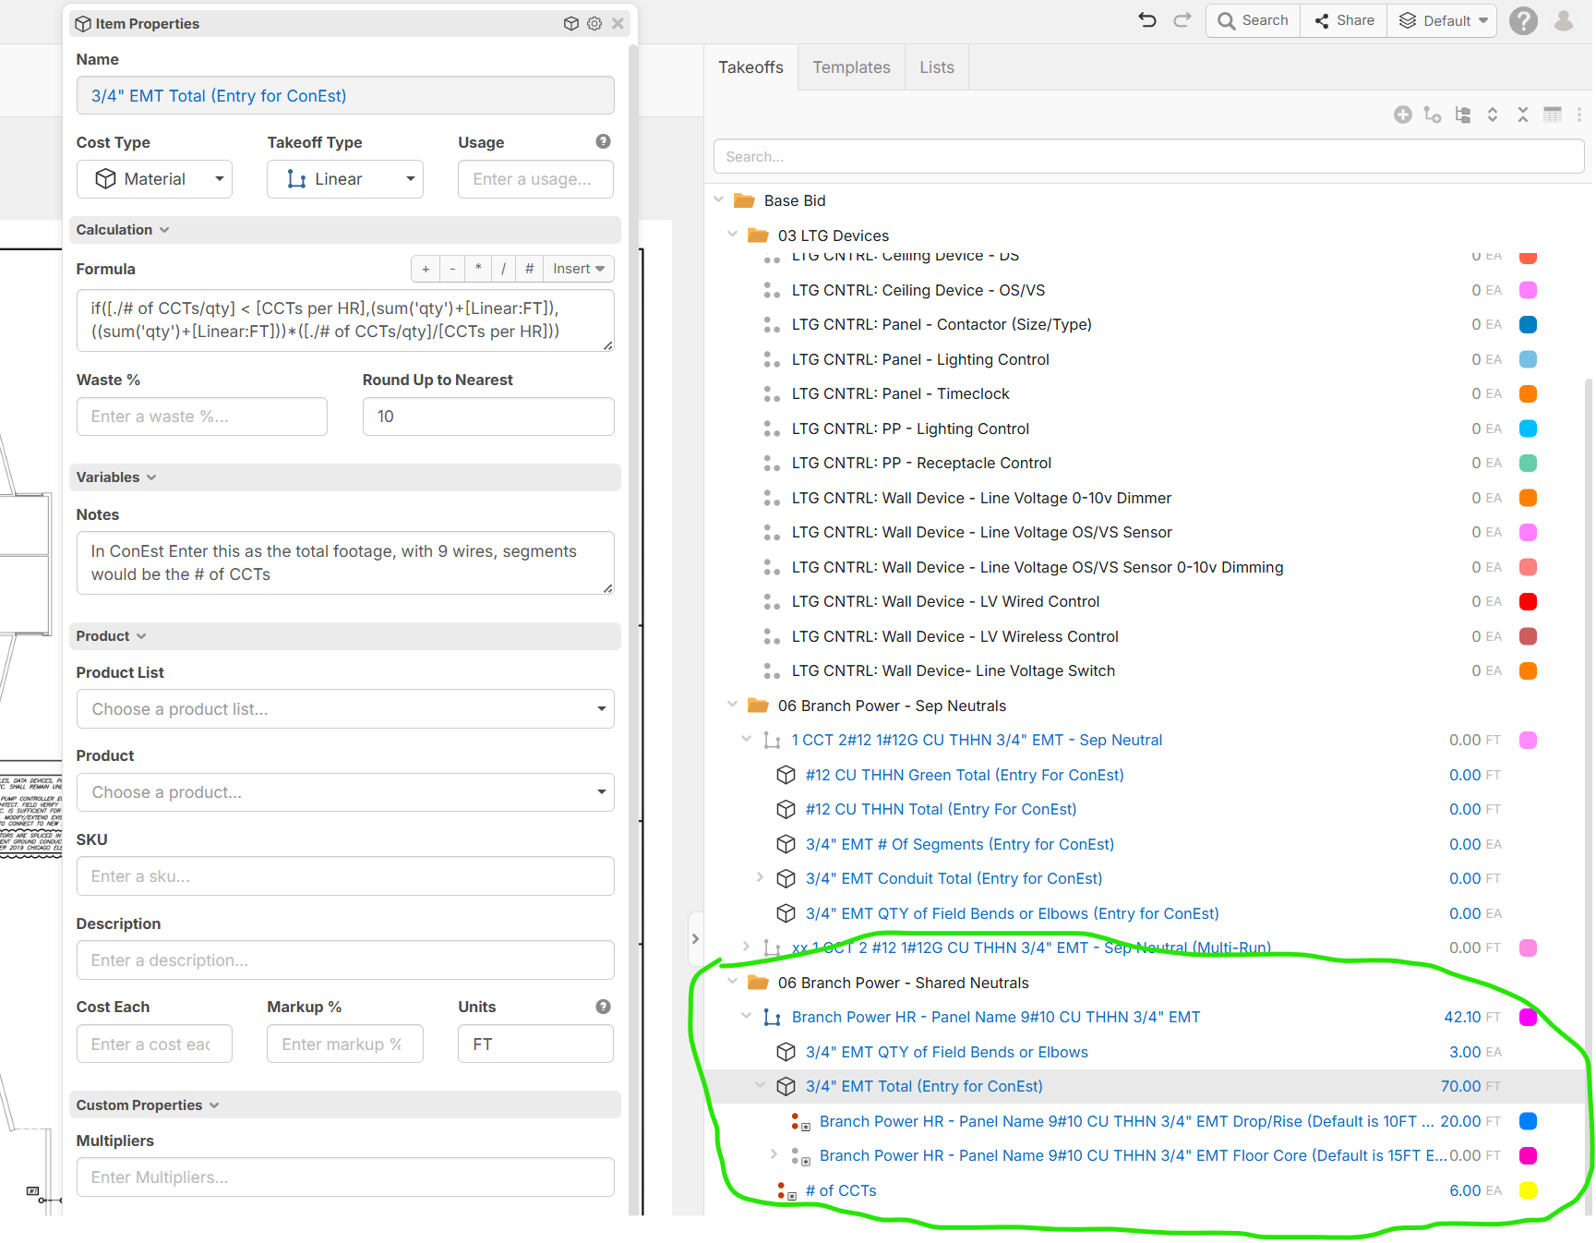
Task: Switch to the Templates tab
Action: [851, 67]
